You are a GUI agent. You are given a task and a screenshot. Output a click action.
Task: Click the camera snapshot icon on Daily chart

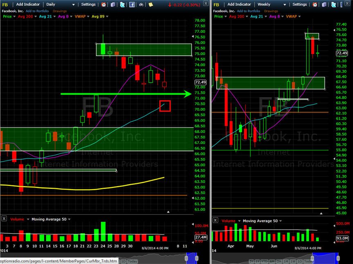141,4
